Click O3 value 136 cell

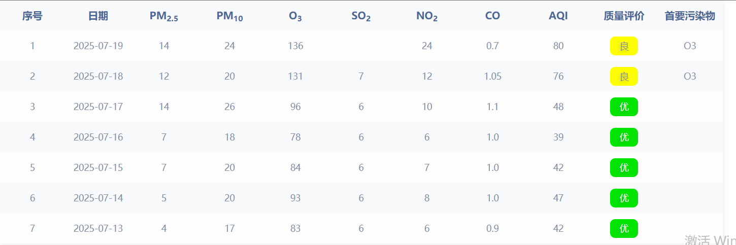click(295, 46)
